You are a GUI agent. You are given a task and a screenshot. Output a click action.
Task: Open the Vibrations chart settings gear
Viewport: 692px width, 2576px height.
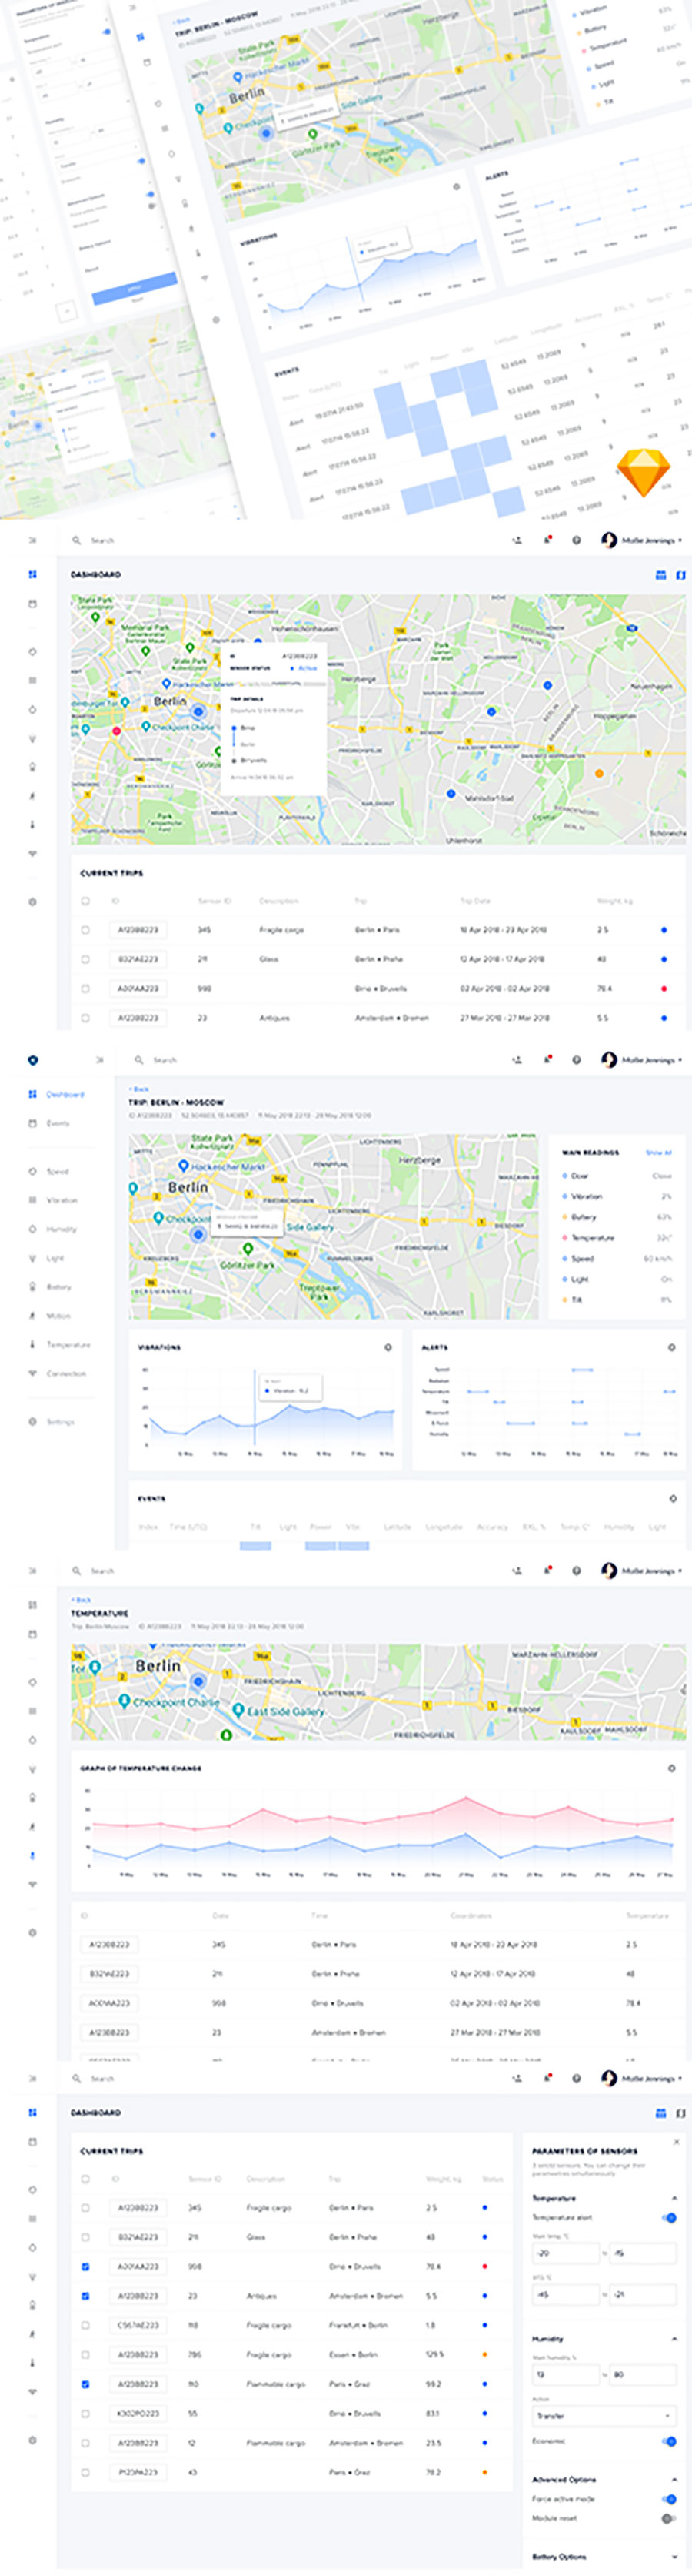tap(388, 1347)
